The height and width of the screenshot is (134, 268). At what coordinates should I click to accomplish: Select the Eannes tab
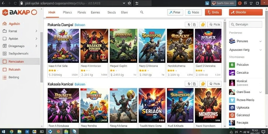(x=95, y=12)
